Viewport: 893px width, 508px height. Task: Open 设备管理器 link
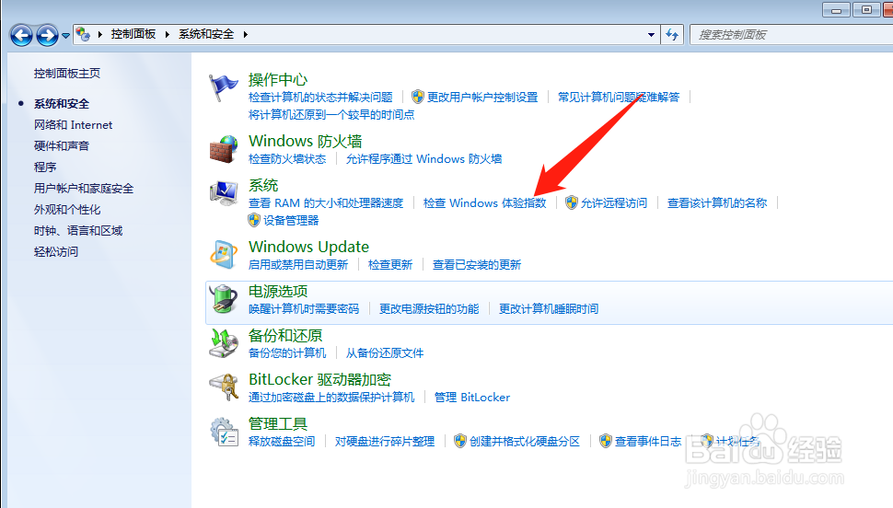(291, 221)
